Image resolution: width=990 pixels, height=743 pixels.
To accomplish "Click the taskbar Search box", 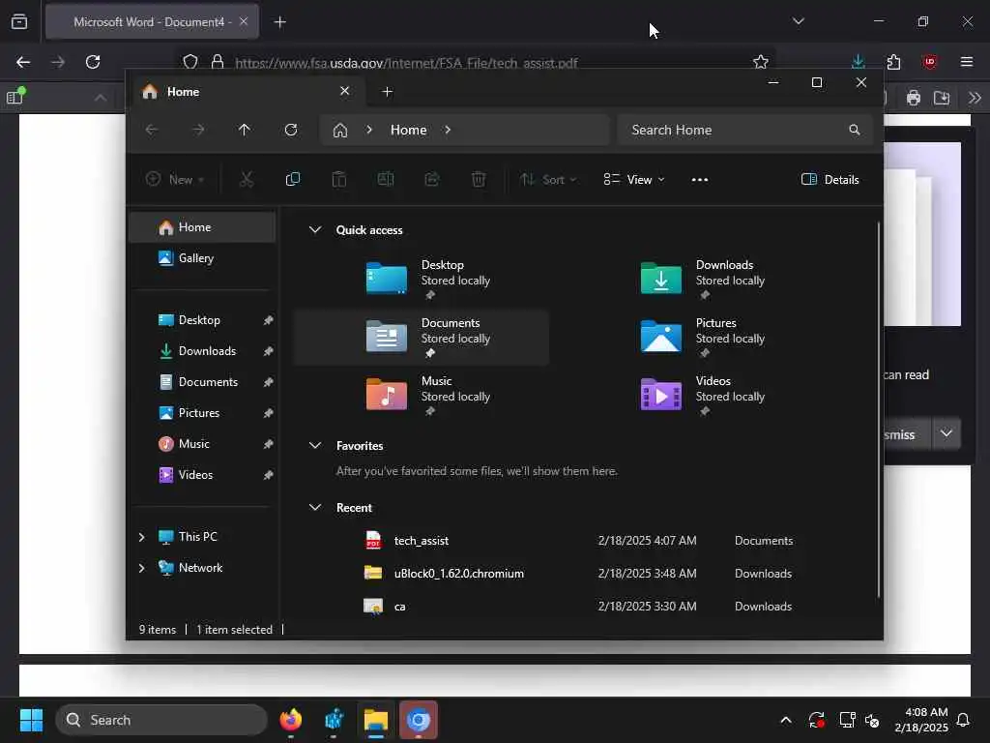I will (x=161, y=720).
